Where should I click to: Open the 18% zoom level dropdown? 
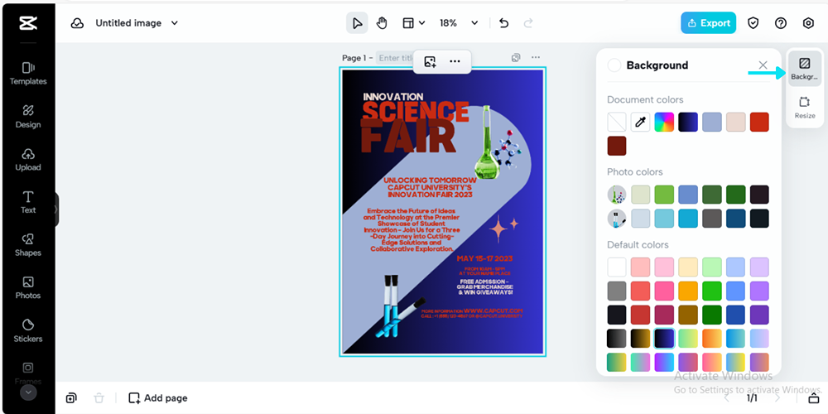click(459, 23)
